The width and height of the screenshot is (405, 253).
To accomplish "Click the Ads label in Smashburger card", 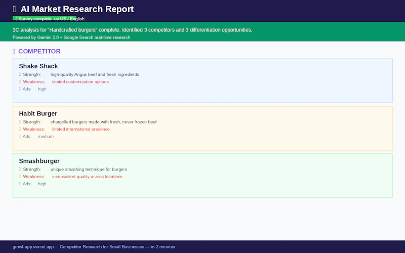I will pyautogui.click(x=27, y=184).
